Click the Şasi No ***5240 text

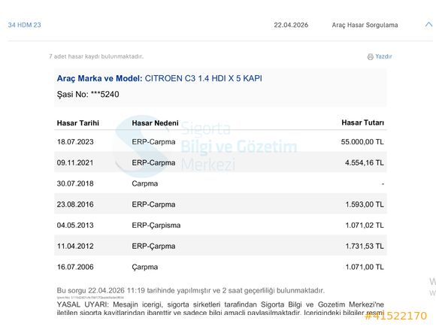pyautogui.click(x=88, y=94)
